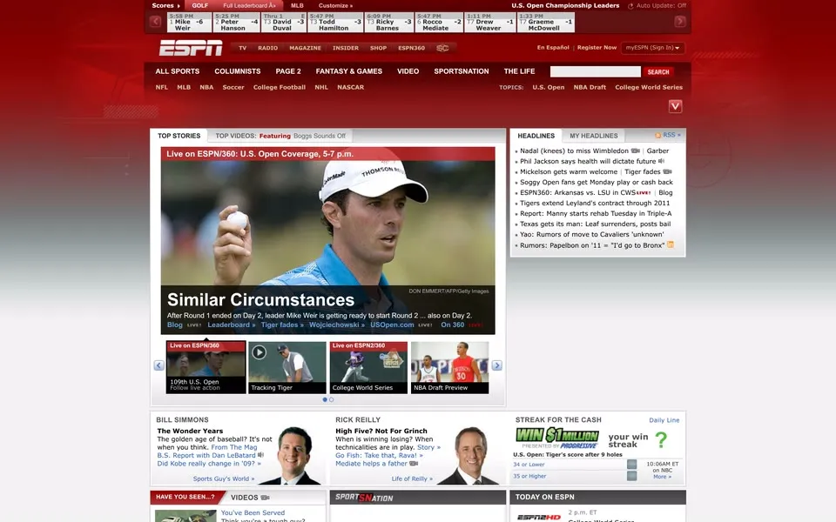Show previous thumbnails with carousel left arrow
Image resolution: width=836 pixels, height=522 pixels.
[x=158, y=365]
